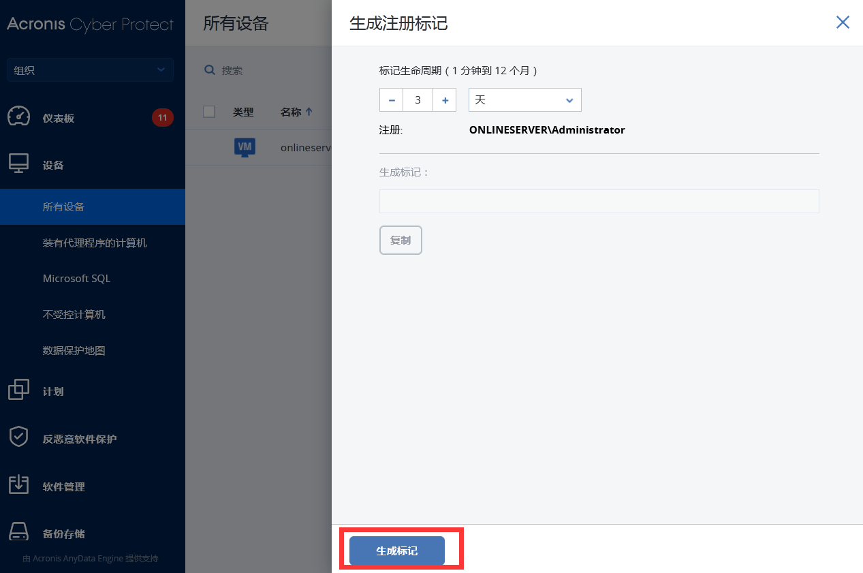This screenshot has width=863, height=573.
Task: Open 备份存储 menu item
Action: click(x=64, y=533)
